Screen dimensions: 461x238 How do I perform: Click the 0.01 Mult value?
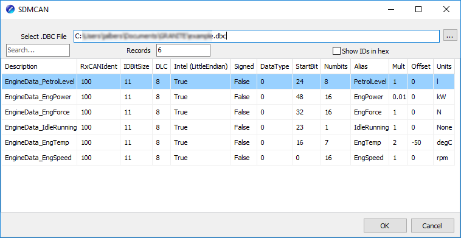tap(398, 97)
